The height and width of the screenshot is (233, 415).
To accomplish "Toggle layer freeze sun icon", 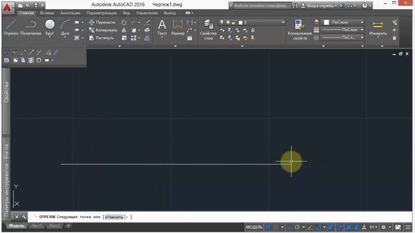I will (x=228, y=23).
